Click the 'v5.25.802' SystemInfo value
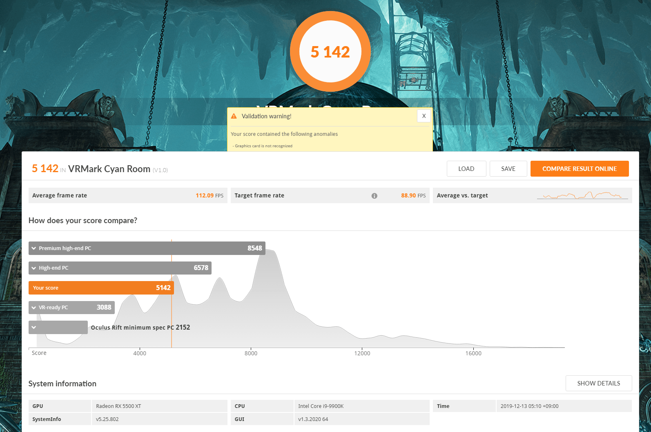This screenshot has height=432, width=651. (x=107, y=419)
